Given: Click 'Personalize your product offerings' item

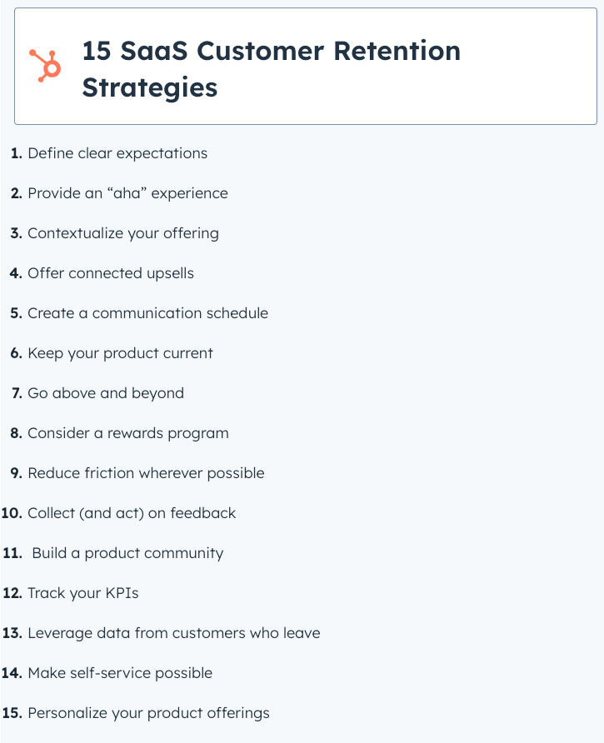Looking at the screenshot, I should click(149, 714).
